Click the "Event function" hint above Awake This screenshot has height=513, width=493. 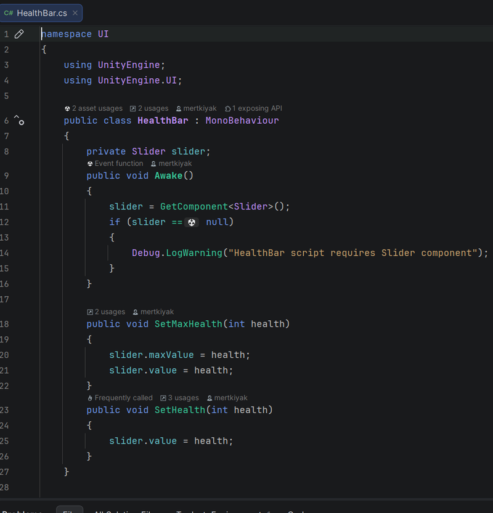click(115, 164)
